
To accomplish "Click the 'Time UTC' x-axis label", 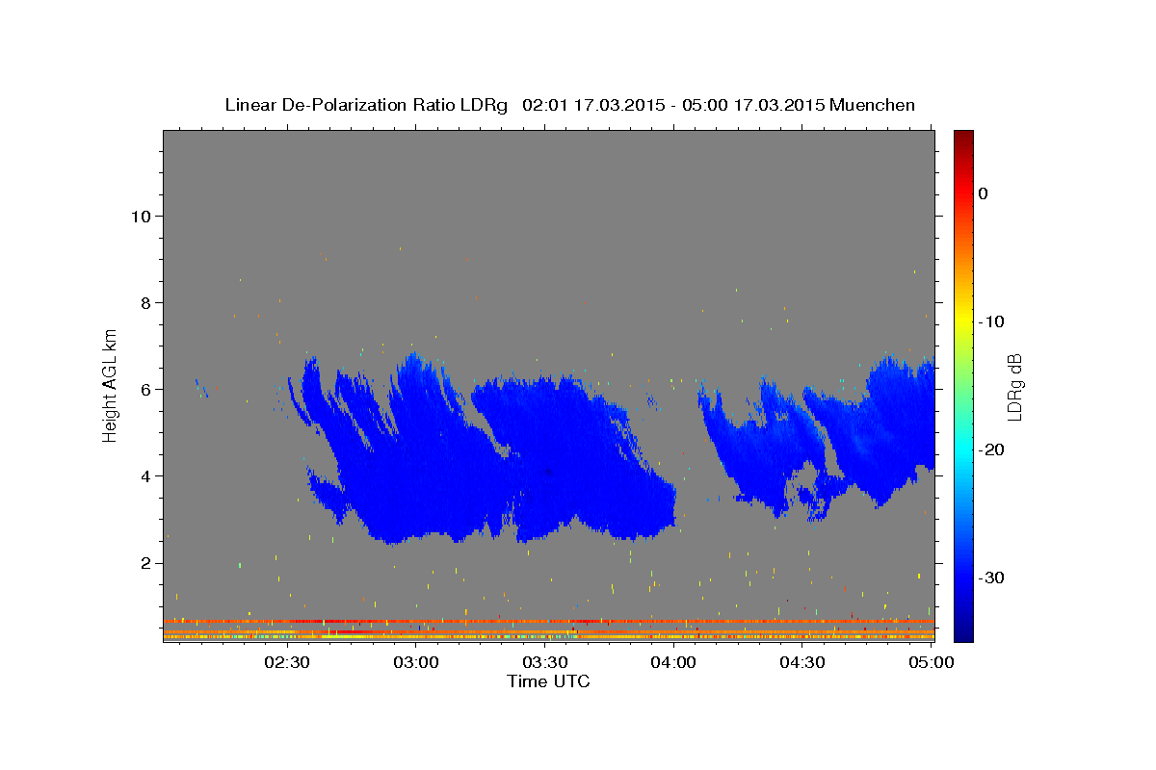I will pyautogui.click(x=548, y=681).
